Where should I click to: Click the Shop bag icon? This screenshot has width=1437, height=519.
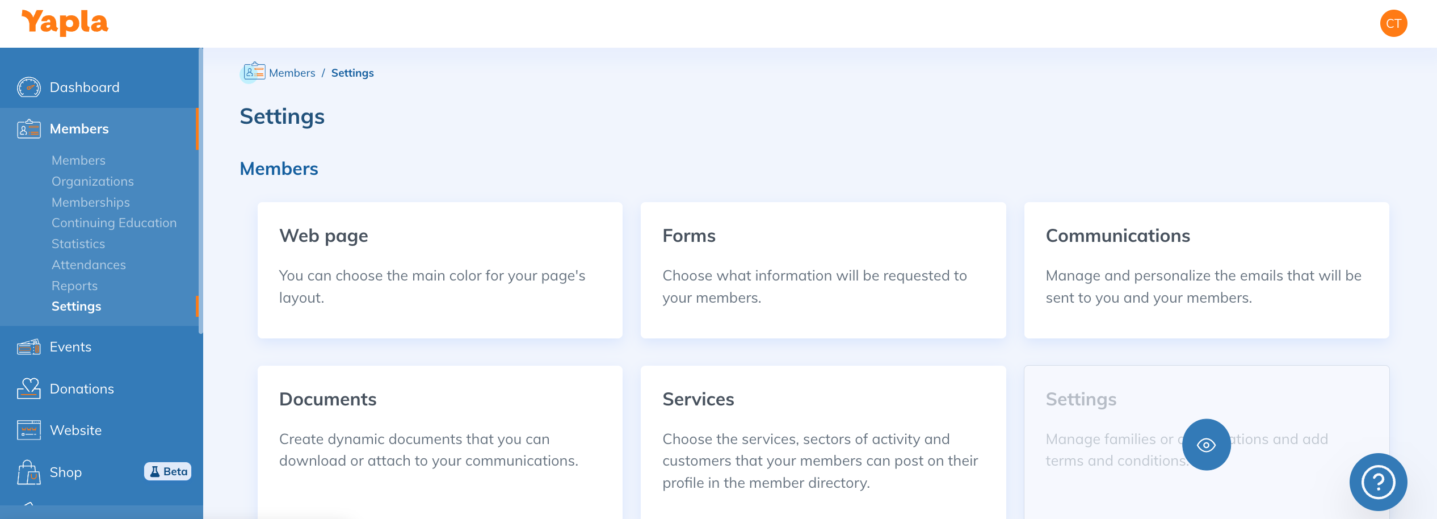28,472
